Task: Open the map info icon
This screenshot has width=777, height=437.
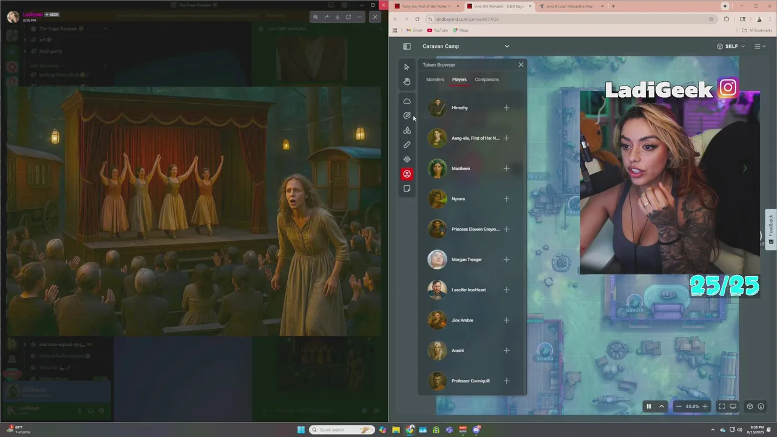Action: click(761, 406)
